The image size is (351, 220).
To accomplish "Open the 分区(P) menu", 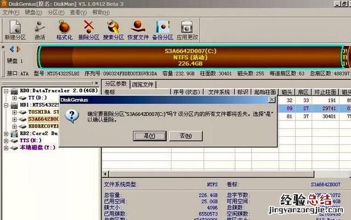I will 56,13.
